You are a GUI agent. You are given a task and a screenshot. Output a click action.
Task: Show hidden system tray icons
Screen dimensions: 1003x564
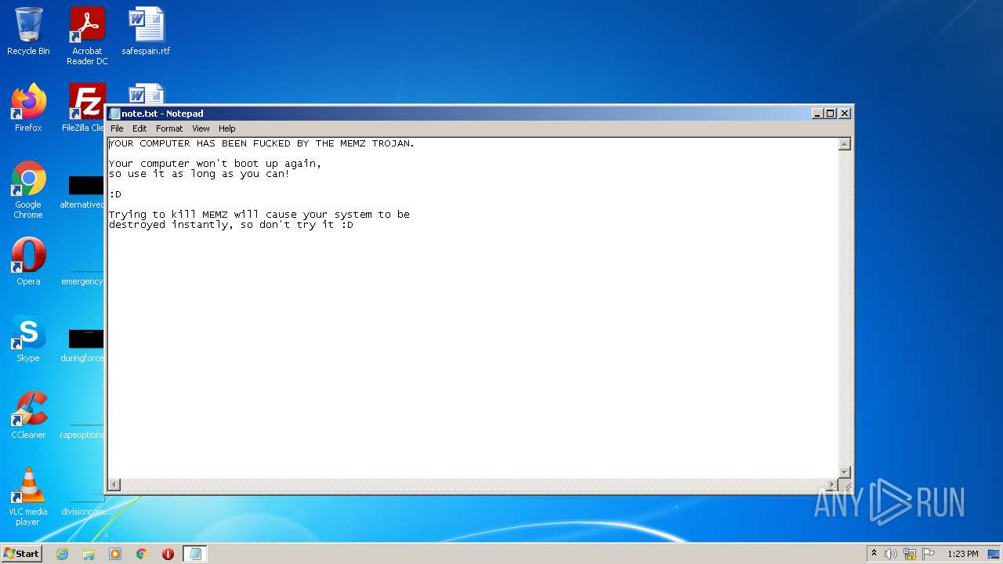pos(874,554)
